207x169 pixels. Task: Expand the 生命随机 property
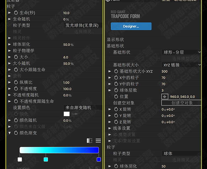point(9,19)
